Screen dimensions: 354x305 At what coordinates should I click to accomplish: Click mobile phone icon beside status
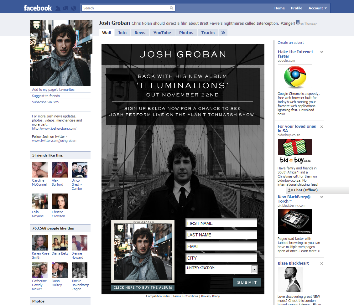(298, 22)
